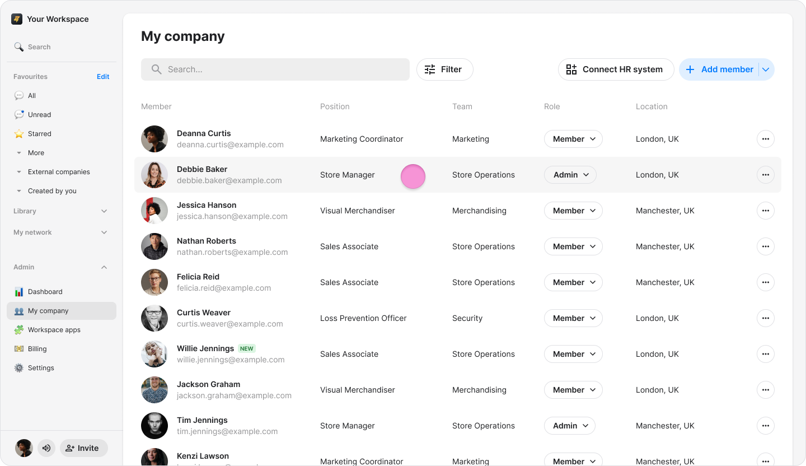Click the Workspace apps puzzle icon
The image size is (806, 466).
pos(19,330)
